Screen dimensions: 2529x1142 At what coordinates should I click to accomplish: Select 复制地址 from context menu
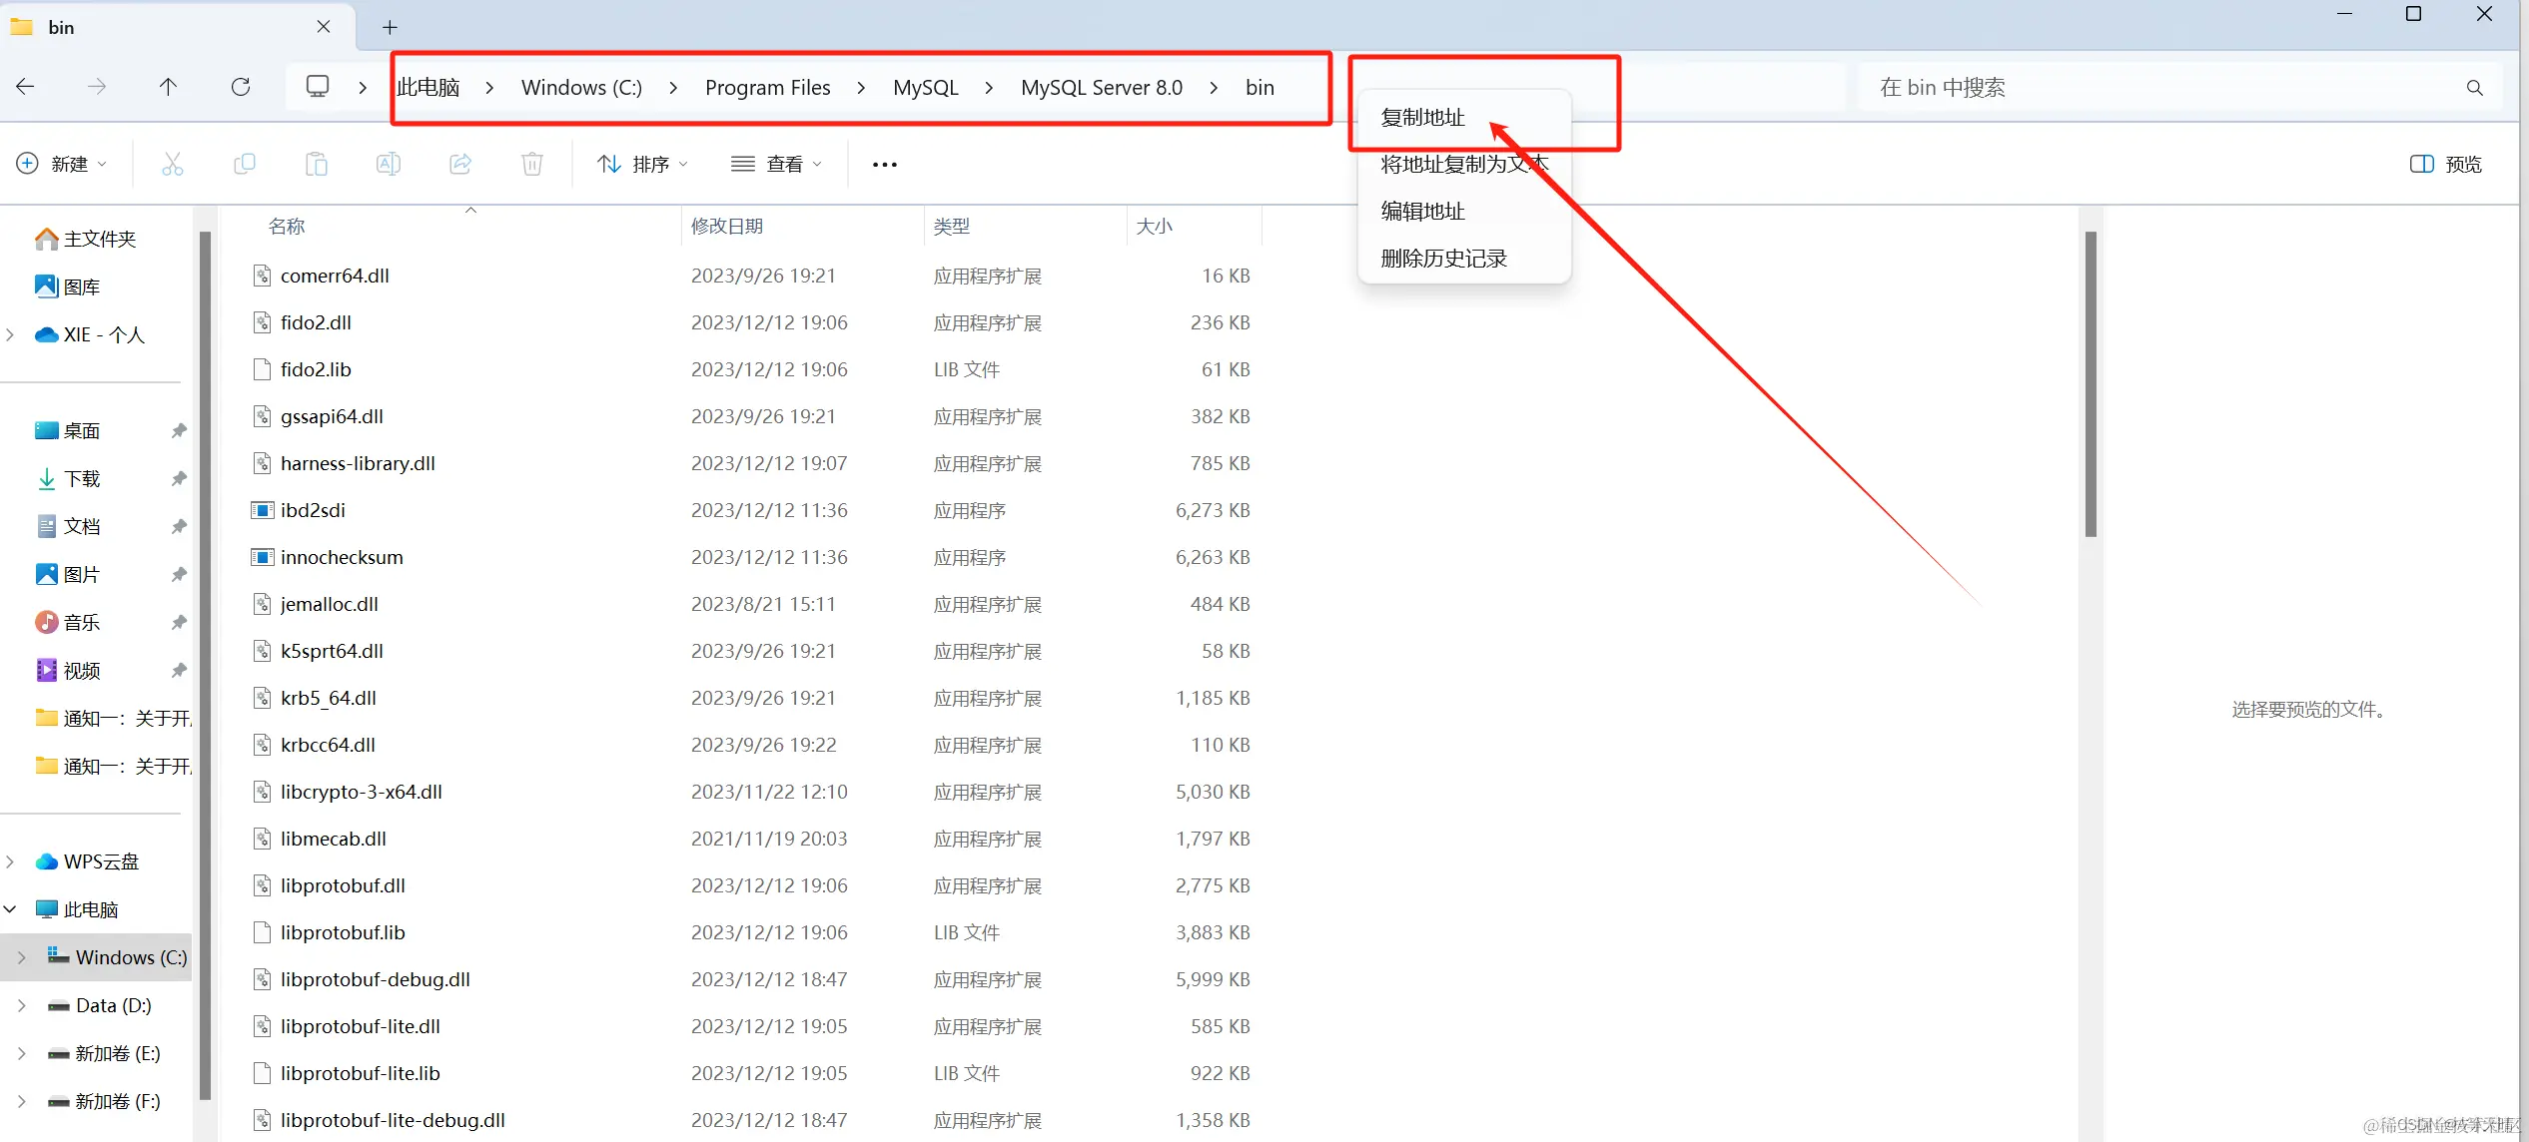pyautogui.click(x=1422, y=118)
